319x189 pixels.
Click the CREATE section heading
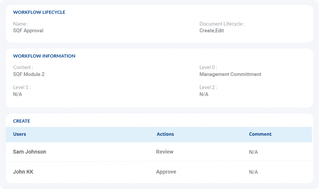(x=21, y=121)
